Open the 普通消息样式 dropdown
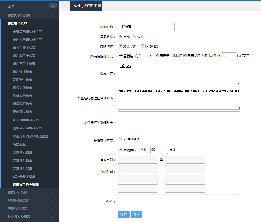261x222 pixels. point(135,56)
